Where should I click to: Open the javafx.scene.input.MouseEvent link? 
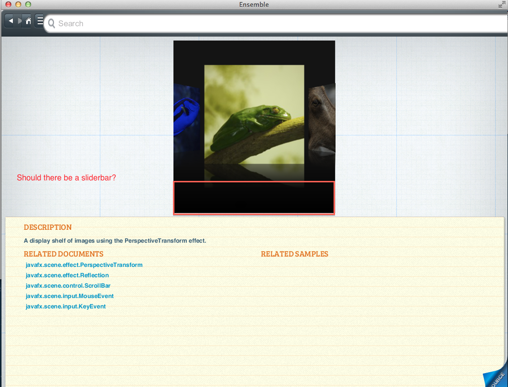tap(70, 296)
